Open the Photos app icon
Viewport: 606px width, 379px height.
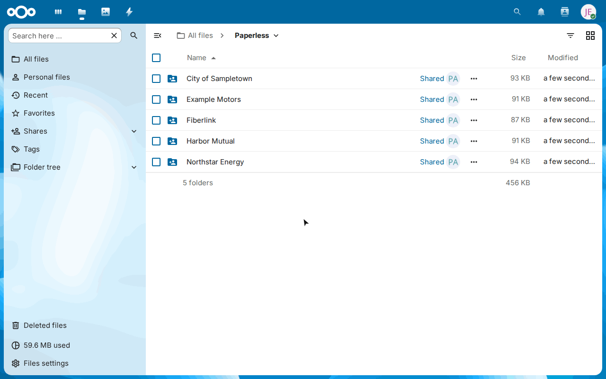tap(106, 12)
